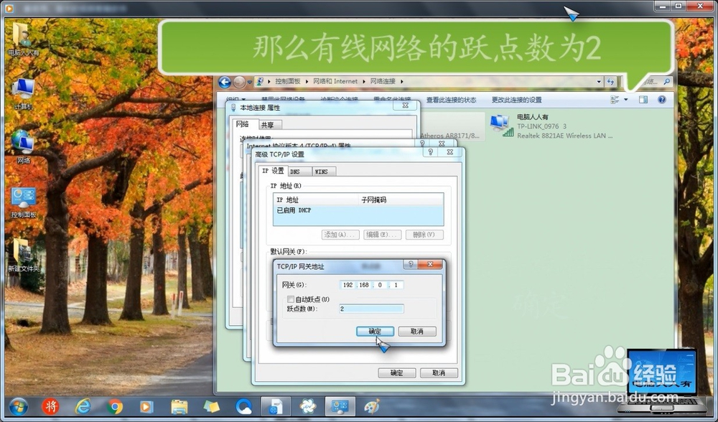Launch the red 将 chess app from taskbar
The height and width of the screenshot is (422, 718).
click(x=50, y=406)
